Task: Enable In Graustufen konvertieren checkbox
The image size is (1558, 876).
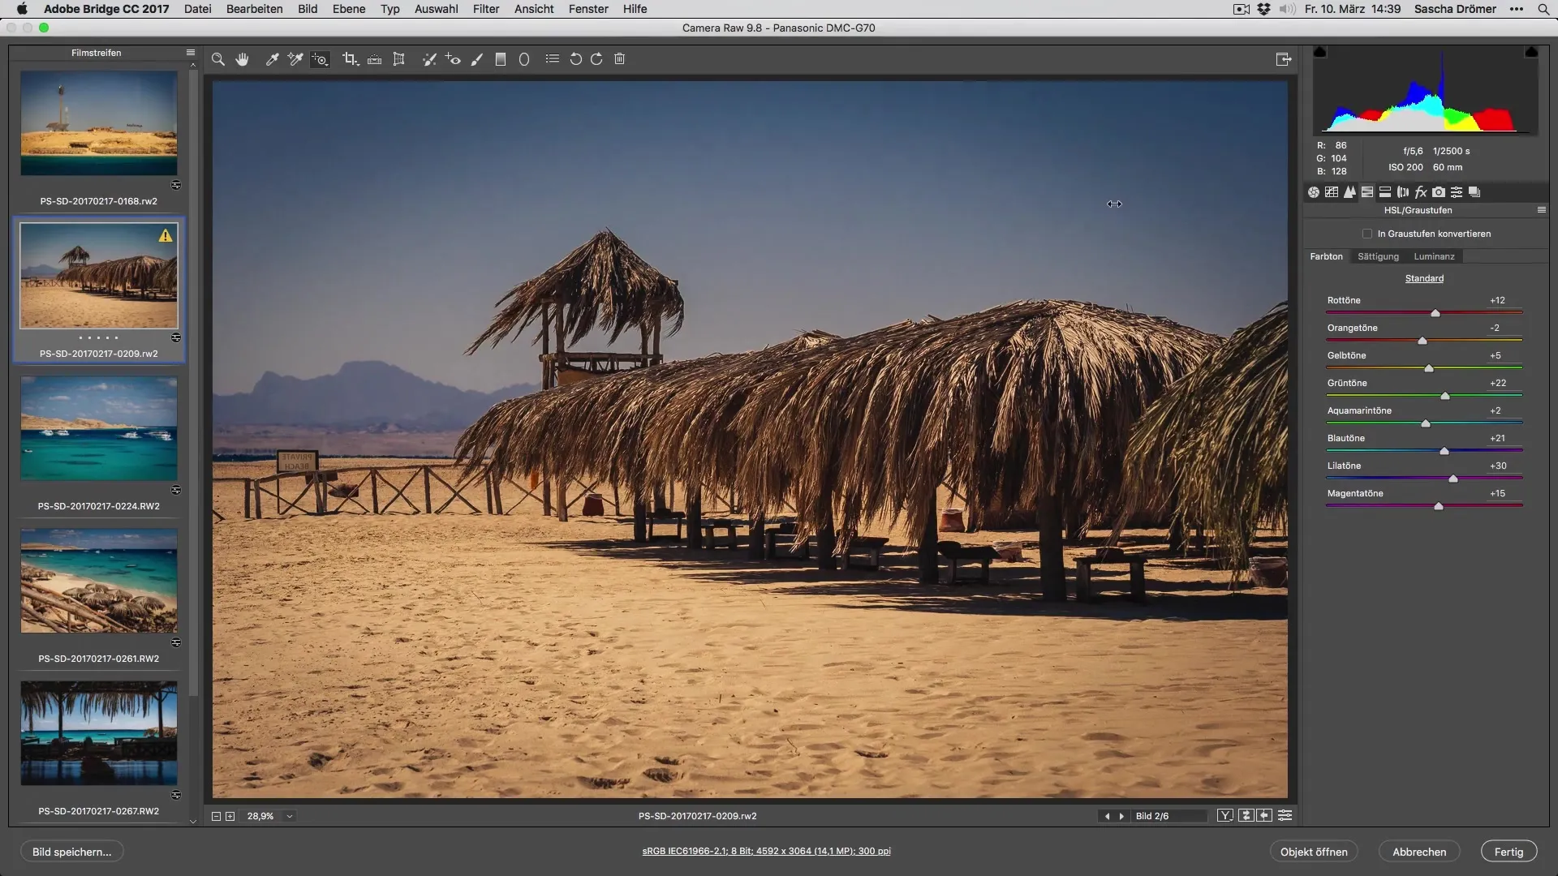Action: 1367,234
